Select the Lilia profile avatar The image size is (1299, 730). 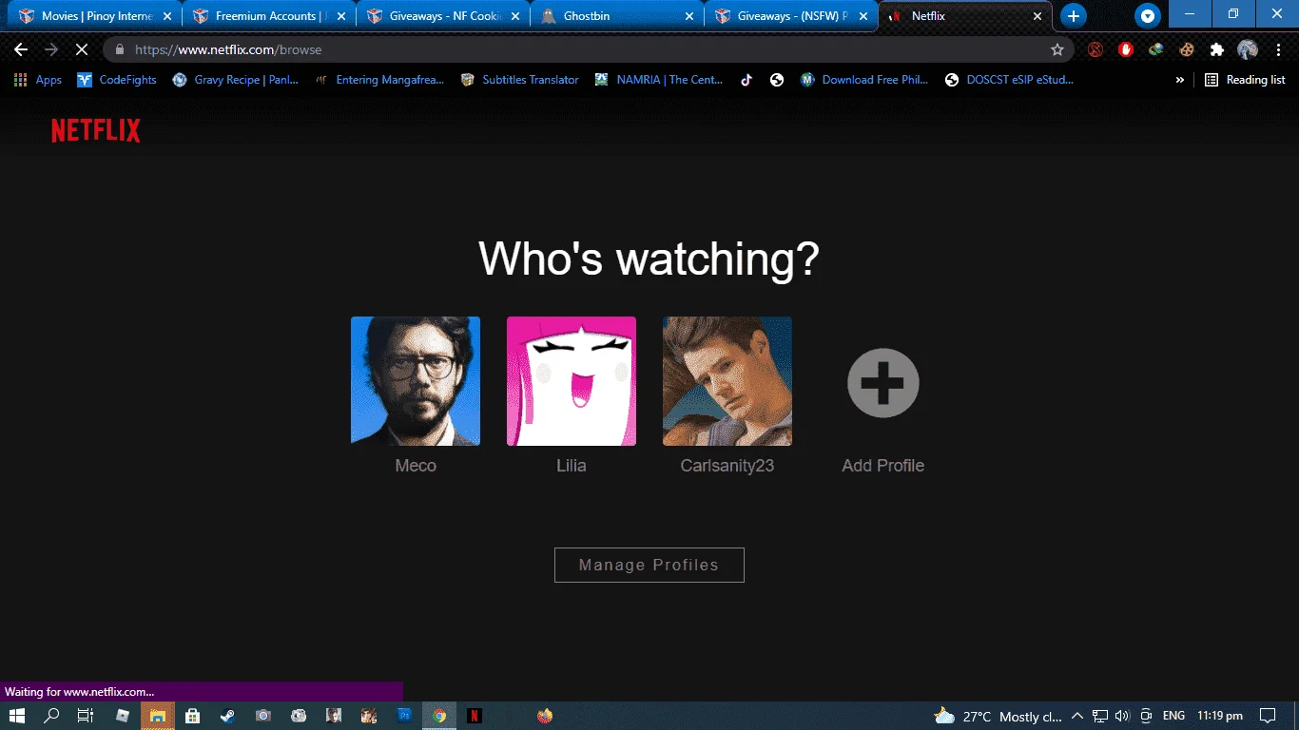coord(572,381)
